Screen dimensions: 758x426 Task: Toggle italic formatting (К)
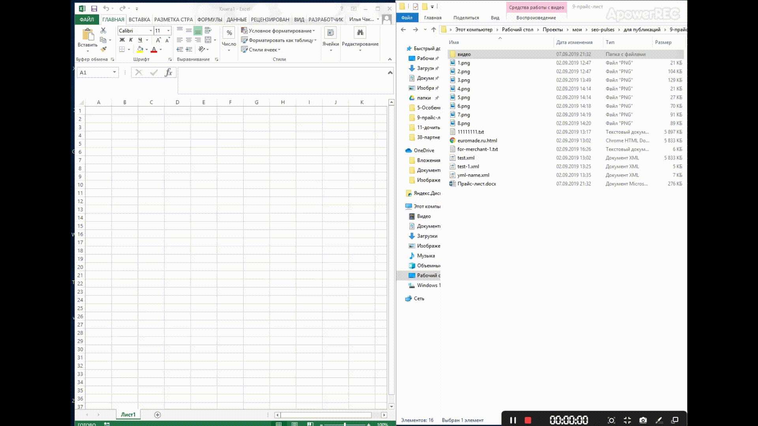point(131,40)
